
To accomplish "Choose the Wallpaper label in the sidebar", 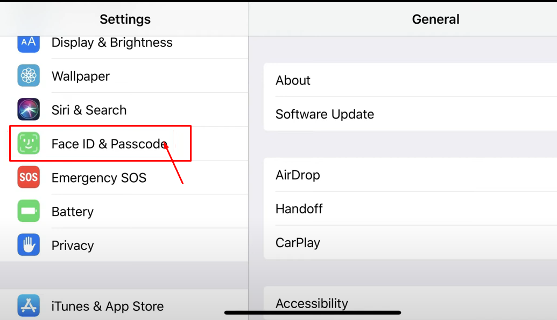I will tap(81, 76).
